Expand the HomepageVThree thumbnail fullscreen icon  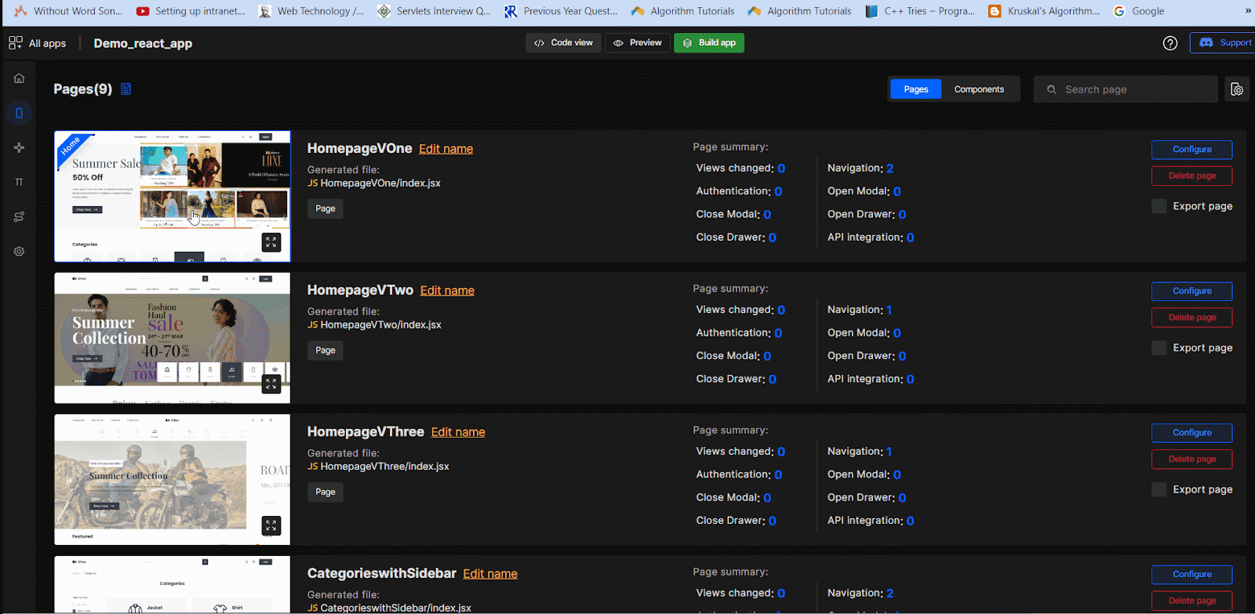click(271, 525)
